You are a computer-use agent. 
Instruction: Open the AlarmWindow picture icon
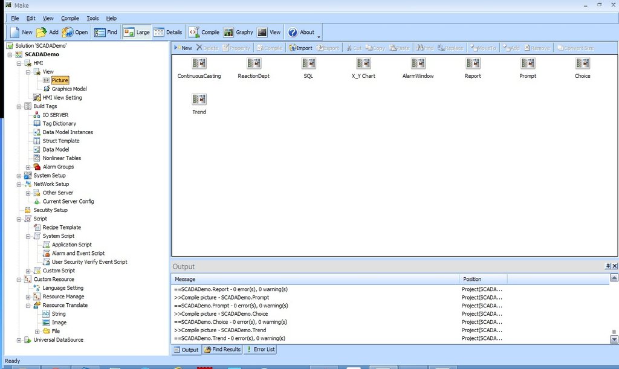point(418,64)
